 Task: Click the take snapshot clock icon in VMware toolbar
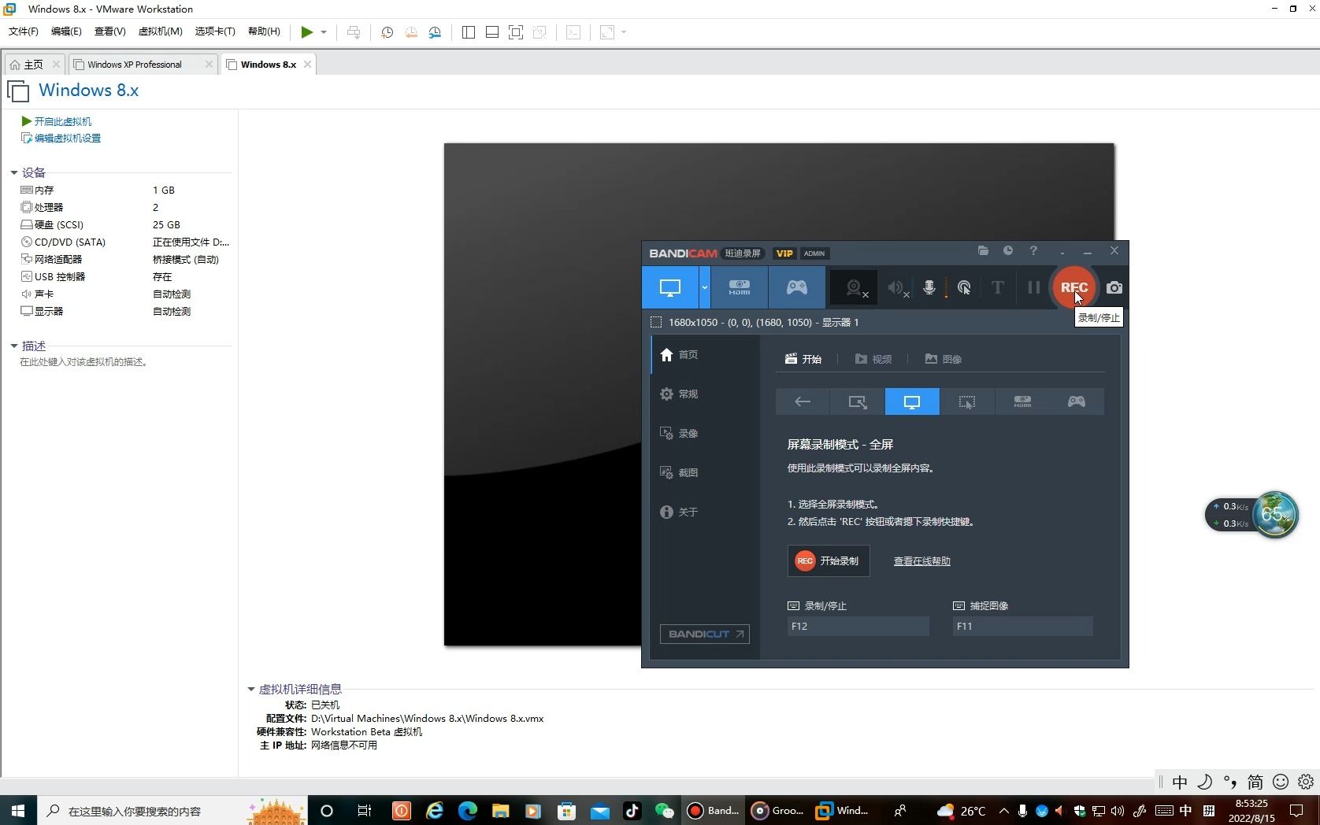[x=387, y=32]
